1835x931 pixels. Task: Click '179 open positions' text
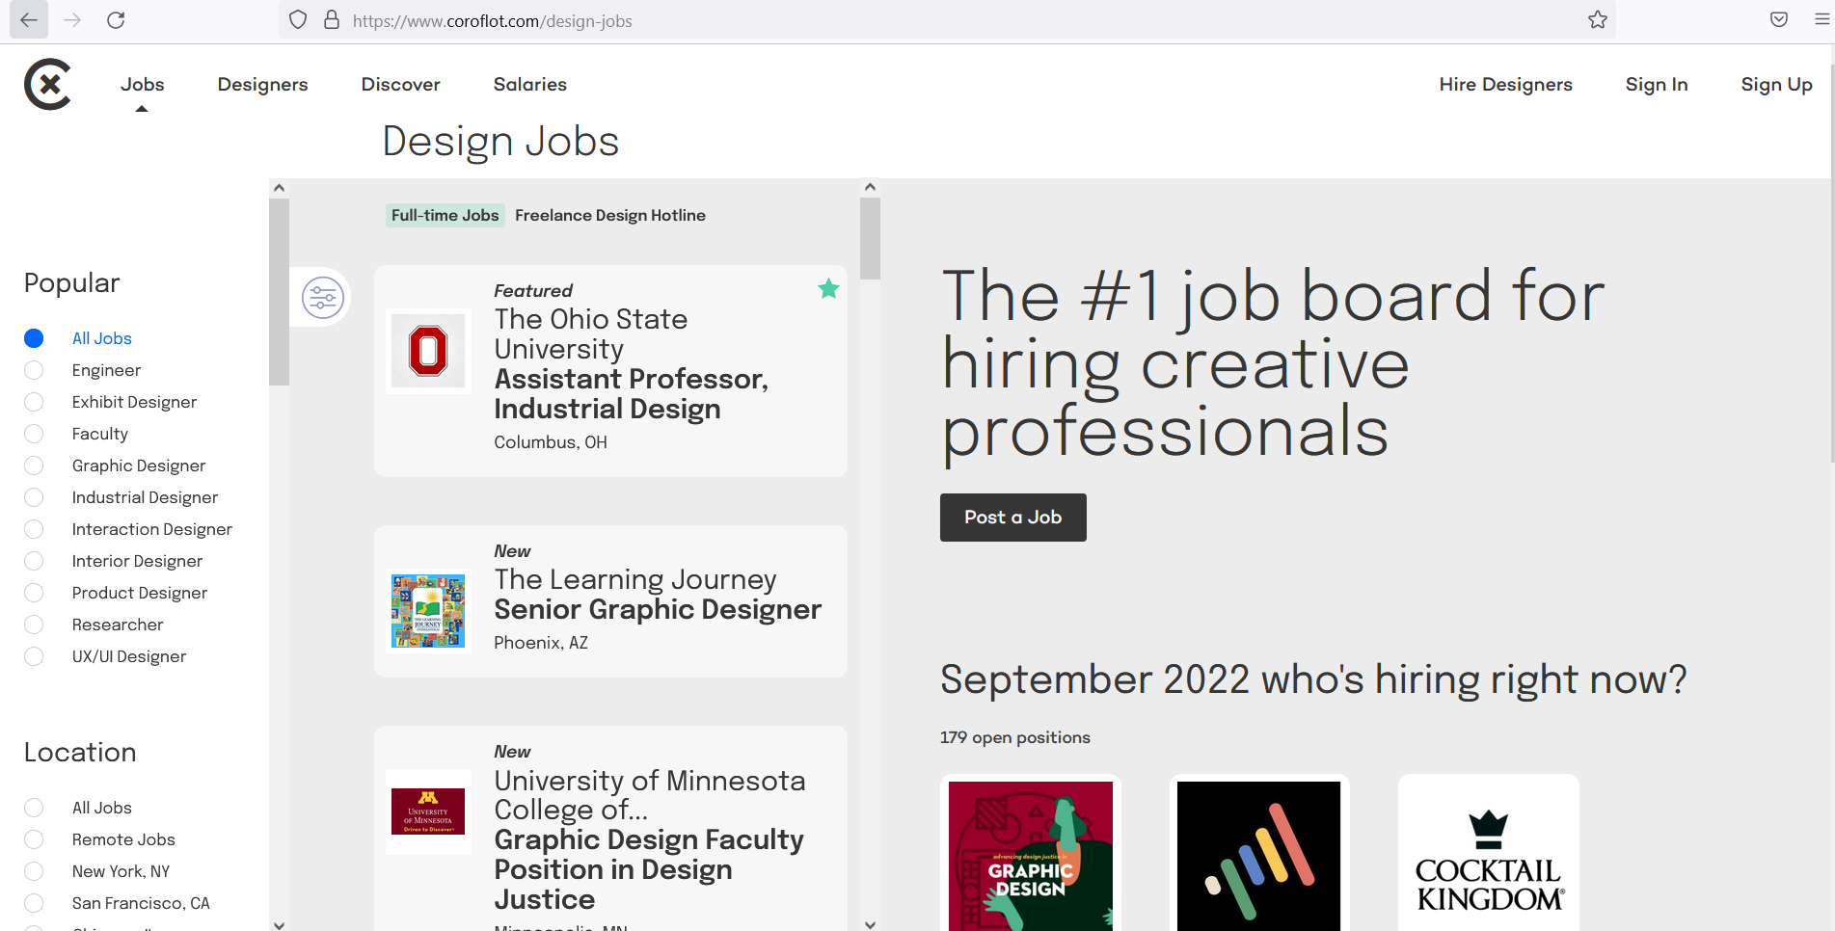click(1014, 737)
